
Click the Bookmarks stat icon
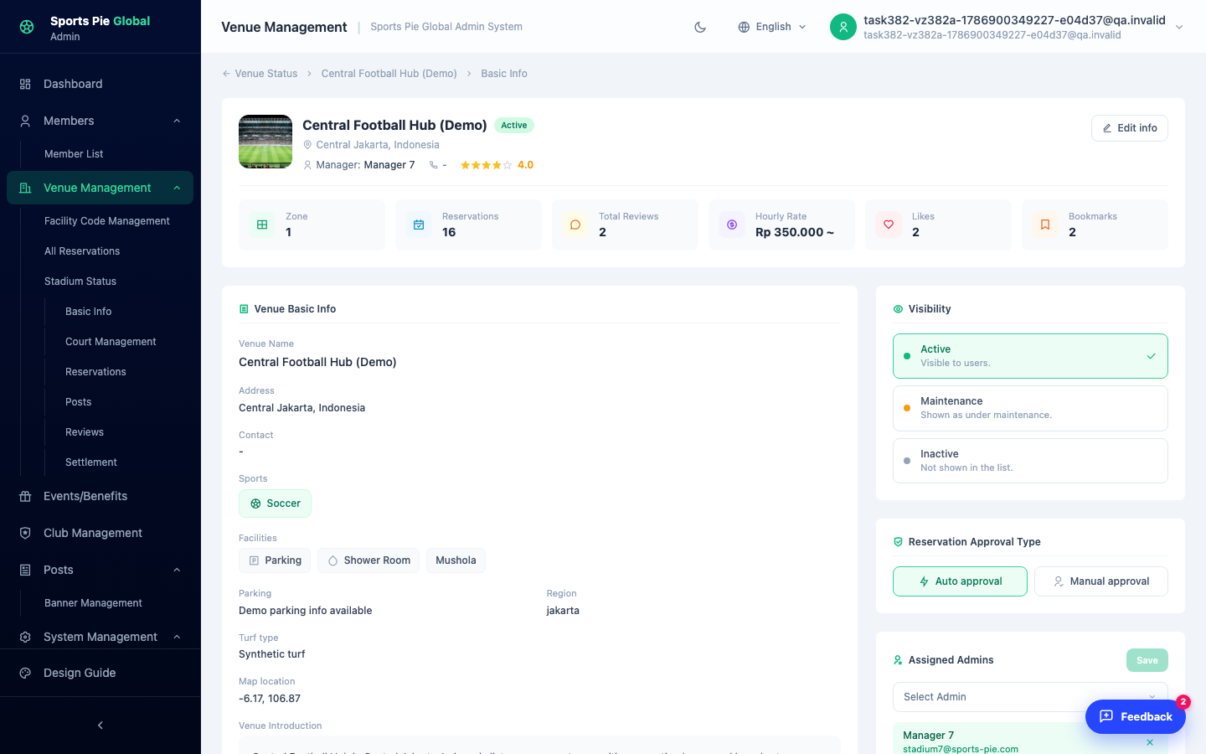(x=1045, y=225)
